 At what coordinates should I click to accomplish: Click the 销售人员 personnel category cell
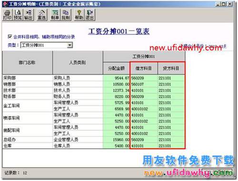(78, 84)
